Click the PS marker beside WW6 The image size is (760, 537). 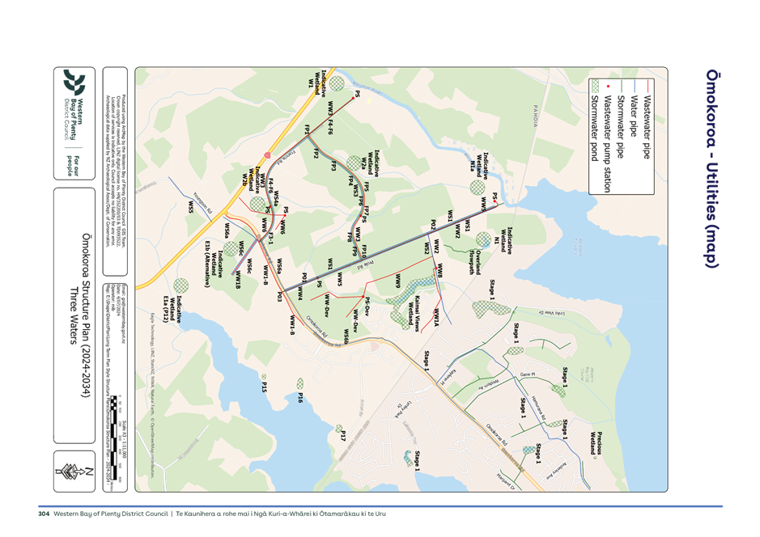point(285,215)
